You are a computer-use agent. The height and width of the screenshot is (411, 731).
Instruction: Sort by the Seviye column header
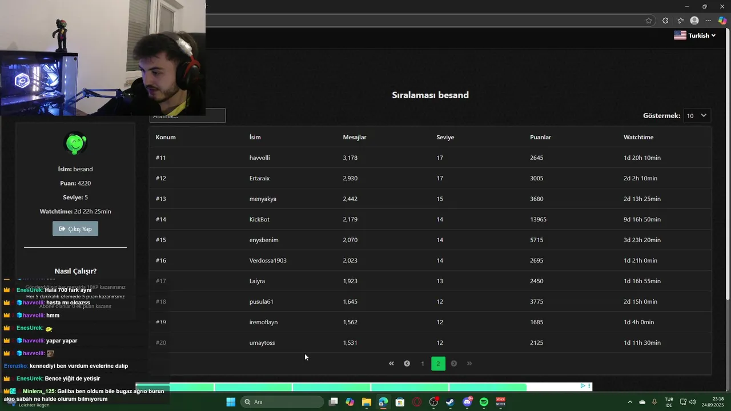445,137
